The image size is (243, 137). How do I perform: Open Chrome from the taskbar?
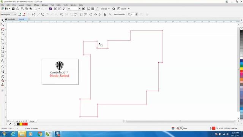coord(40,134)
